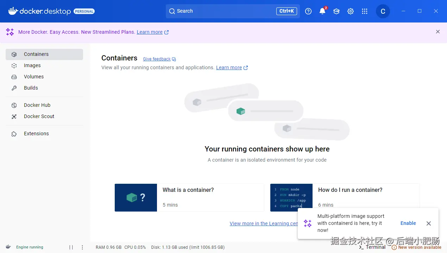Viewport: 447px width, 253px height.
Task: Navigate to Docker Hub in the sidebar
Action: [44, 105]
